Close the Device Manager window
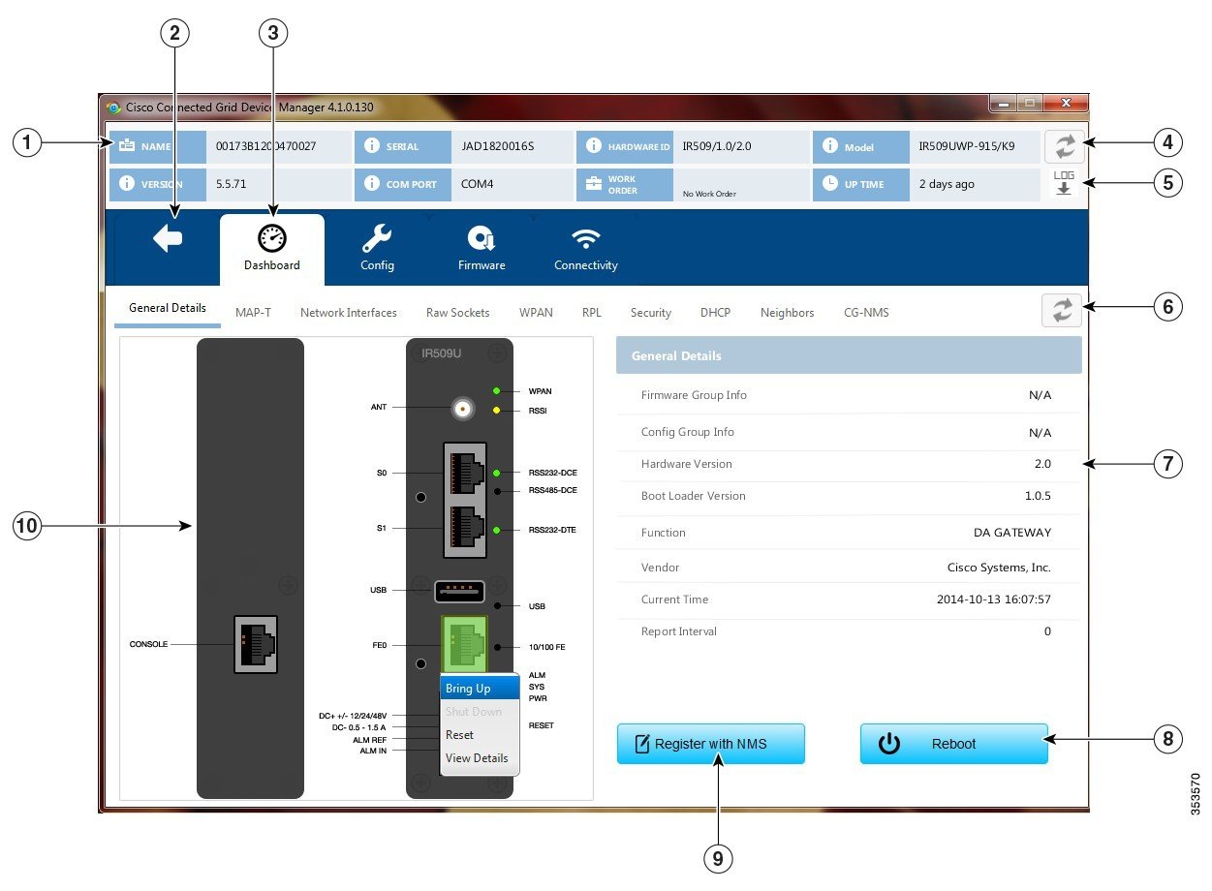This screenshot has height=891, width=1212. pyautogui.click(x=1066, y=103)
